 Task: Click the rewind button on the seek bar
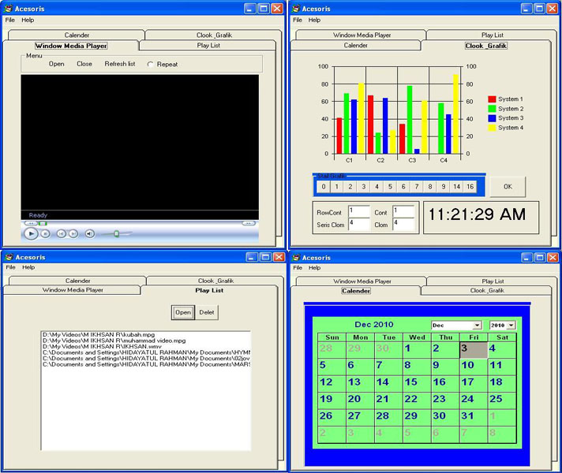tap(31, 223)
